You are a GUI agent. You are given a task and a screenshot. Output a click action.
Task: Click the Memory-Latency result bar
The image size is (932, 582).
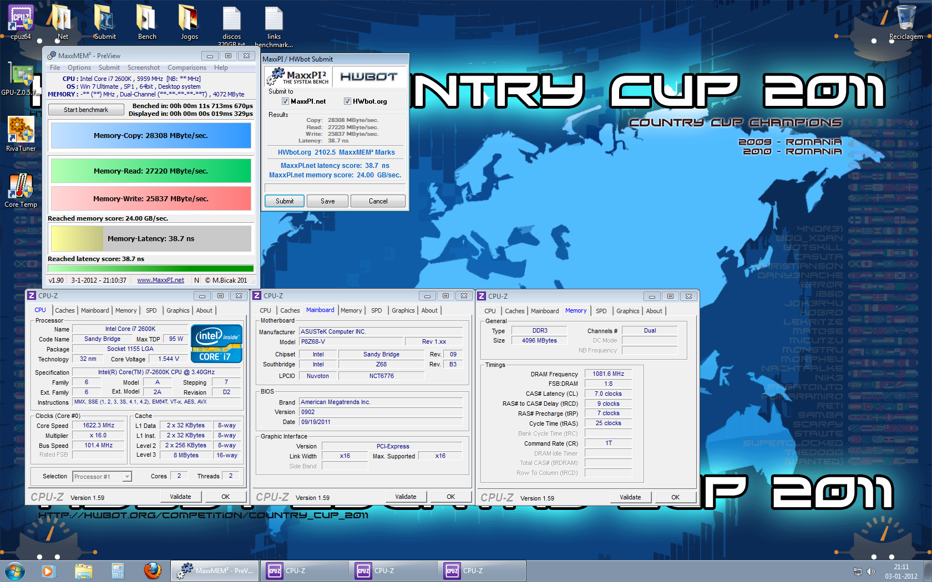tap(151, 238)
